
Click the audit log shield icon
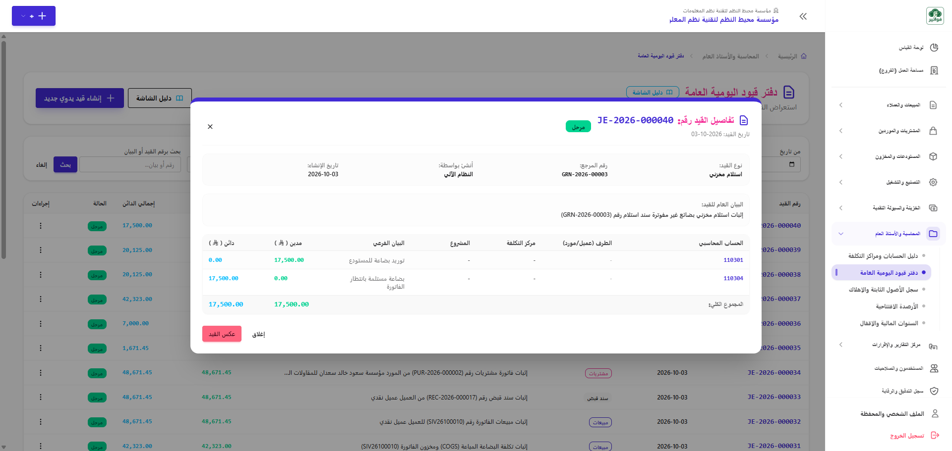[x=934, y=391]
